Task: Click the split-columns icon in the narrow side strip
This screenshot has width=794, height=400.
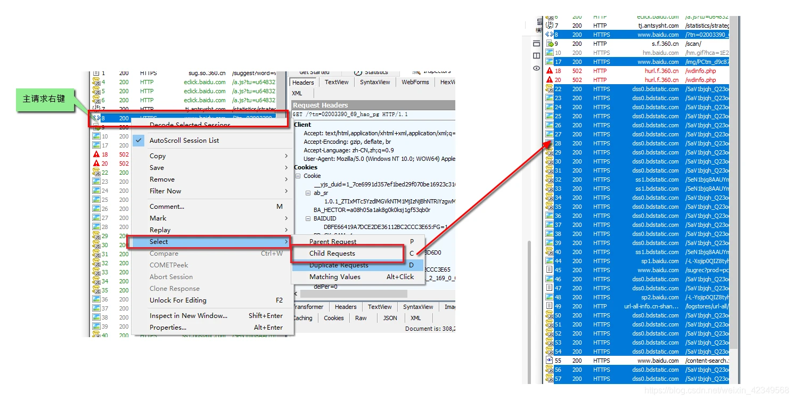Action: pyautogui.click(x=536, y=55)
